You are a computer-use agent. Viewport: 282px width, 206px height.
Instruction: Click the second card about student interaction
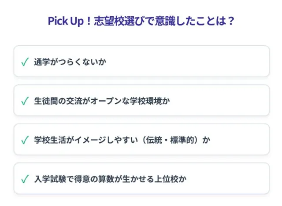141,100
